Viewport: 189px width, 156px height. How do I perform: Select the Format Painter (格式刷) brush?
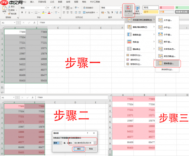tap(9, 14)
